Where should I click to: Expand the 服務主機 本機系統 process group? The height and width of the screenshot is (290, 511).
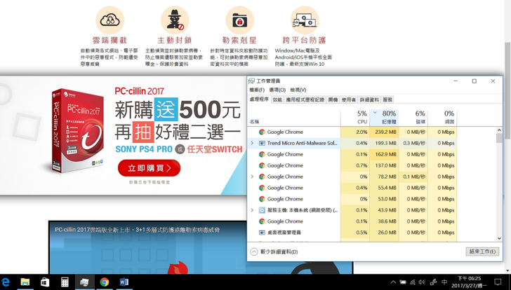[252, 210]
